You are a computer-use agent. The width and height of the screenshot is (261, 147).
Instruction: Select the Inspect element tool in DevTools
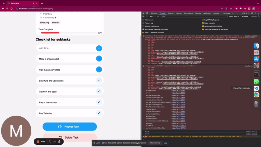pos(144,13)
